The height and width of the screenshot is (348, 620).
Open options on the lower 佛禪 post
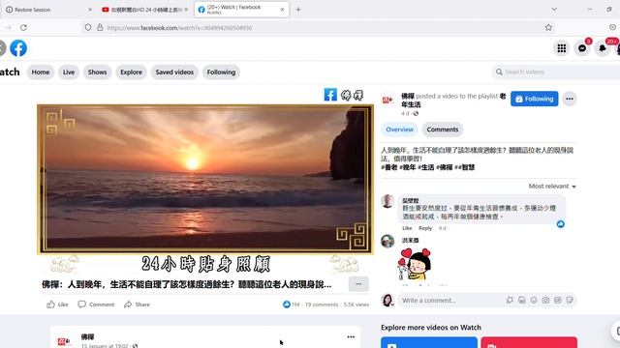coord(351,337)
